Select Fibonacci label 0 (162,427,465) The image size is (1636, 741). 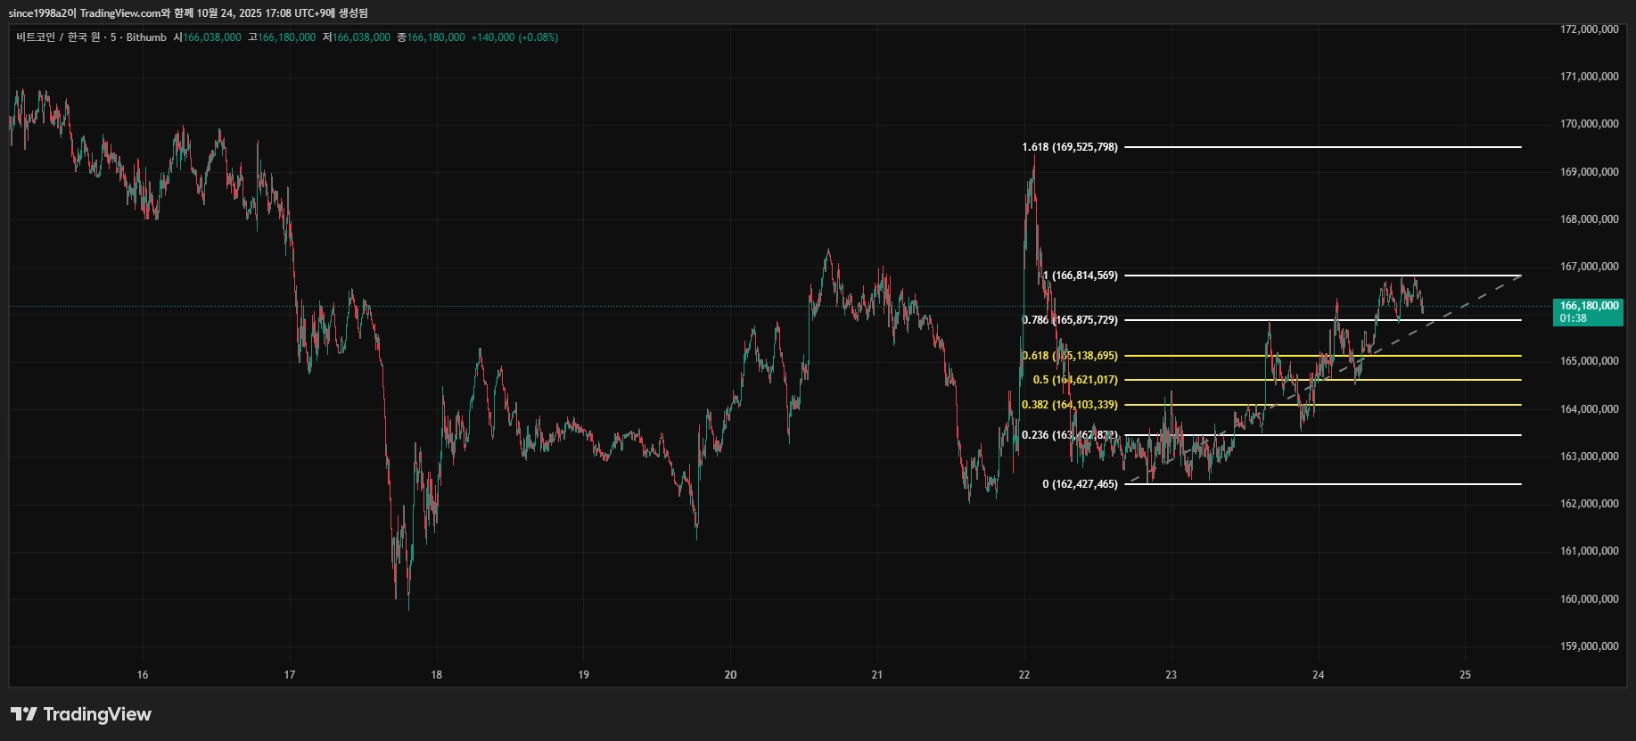[1081, 484]
